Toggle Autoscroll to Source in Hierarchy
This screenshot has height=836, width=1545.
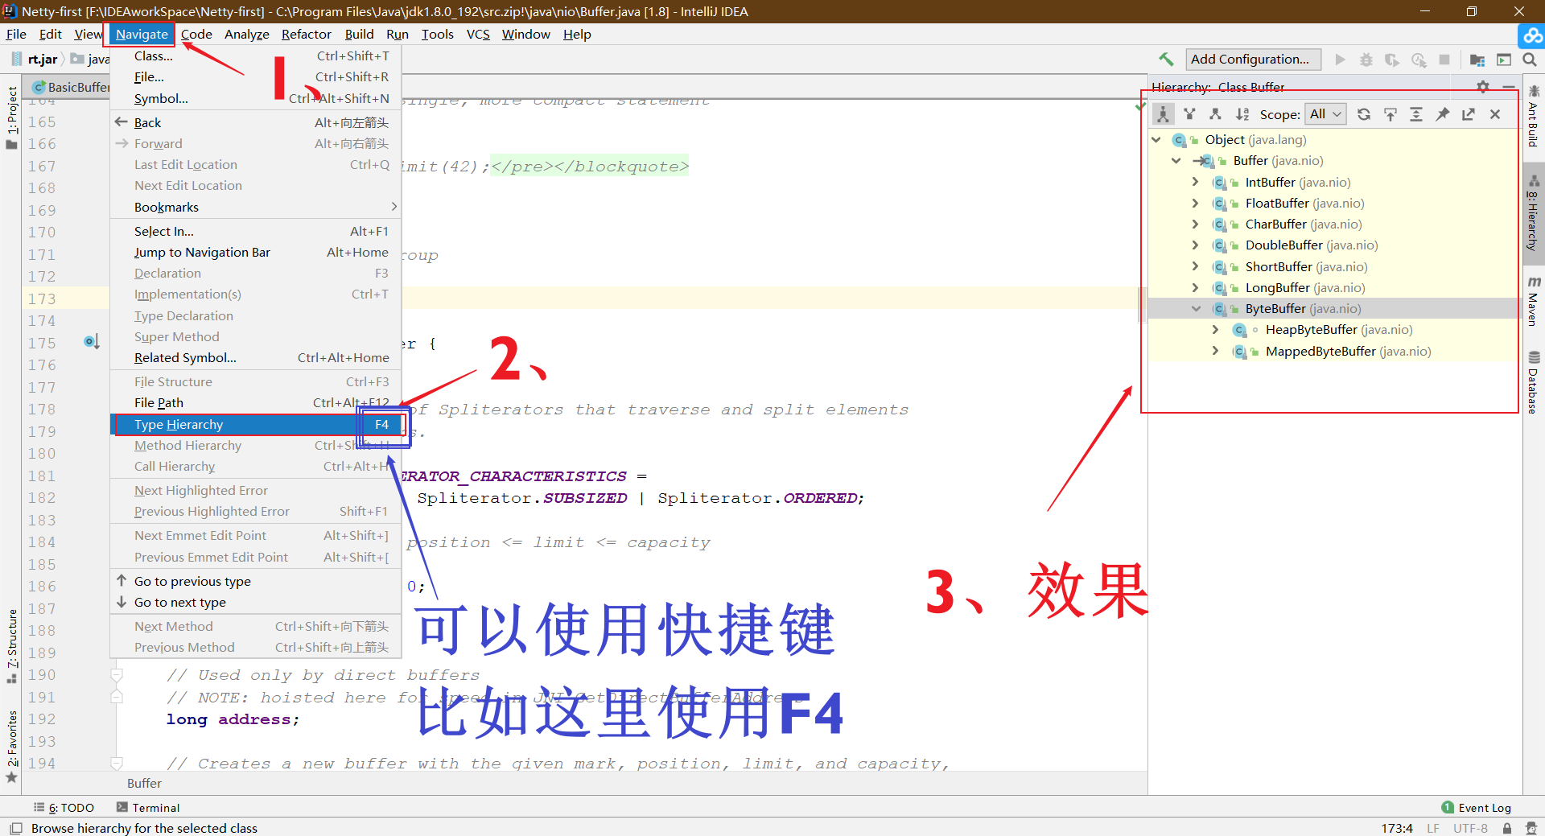coord(1390,114)
